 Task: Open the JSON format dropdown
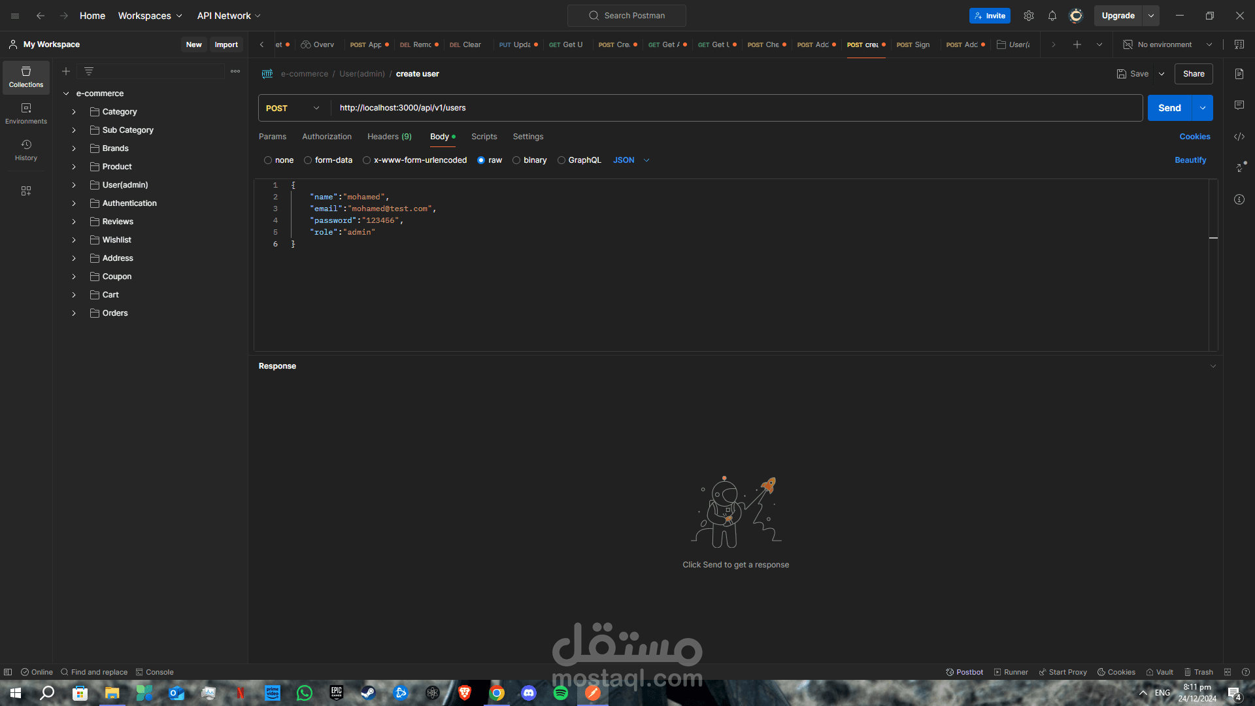point(631,160)
